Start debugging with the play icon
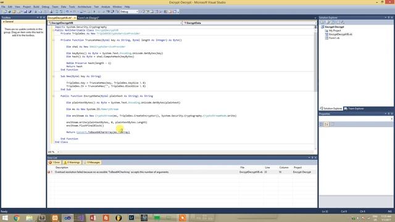The width and height of the screenshot is (395, 222). click(x=94, y=12)
